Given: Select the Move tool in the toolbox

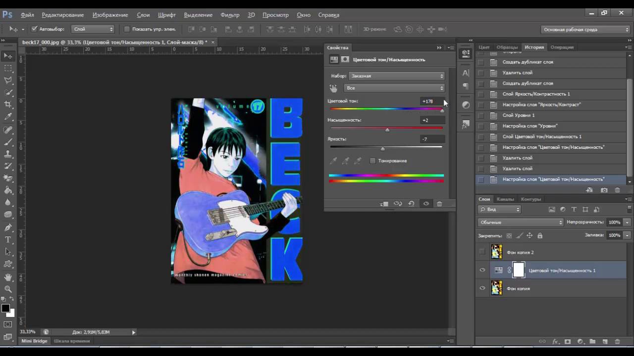Looking at the screenshot, I should (x=8, y=56).
